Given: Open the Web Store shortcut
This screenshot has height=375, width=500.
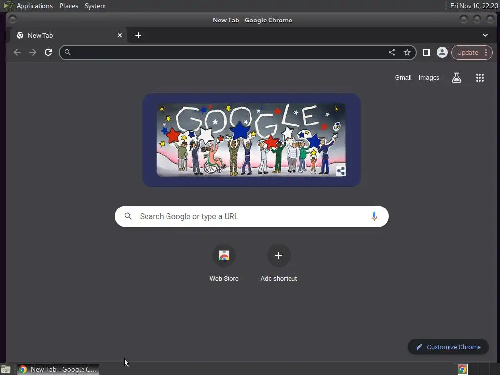Looking at the screenshot, I should pos(224,263).
